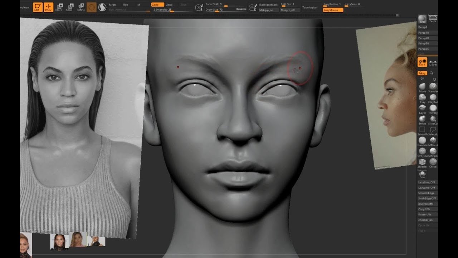Select the ZModeler brush
Viewport: 458px width, 258px height.
click(423, 163)
